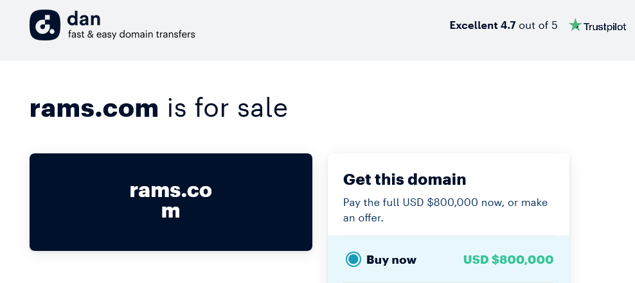
Task: Click the white rams.com text in banner
Action: click(x=170, y=201)
